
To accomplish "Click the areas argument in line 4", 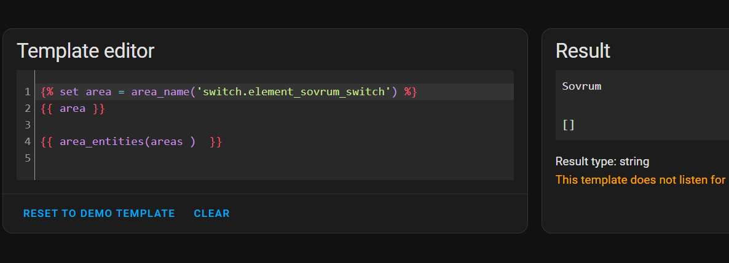I will pos(167,142).
